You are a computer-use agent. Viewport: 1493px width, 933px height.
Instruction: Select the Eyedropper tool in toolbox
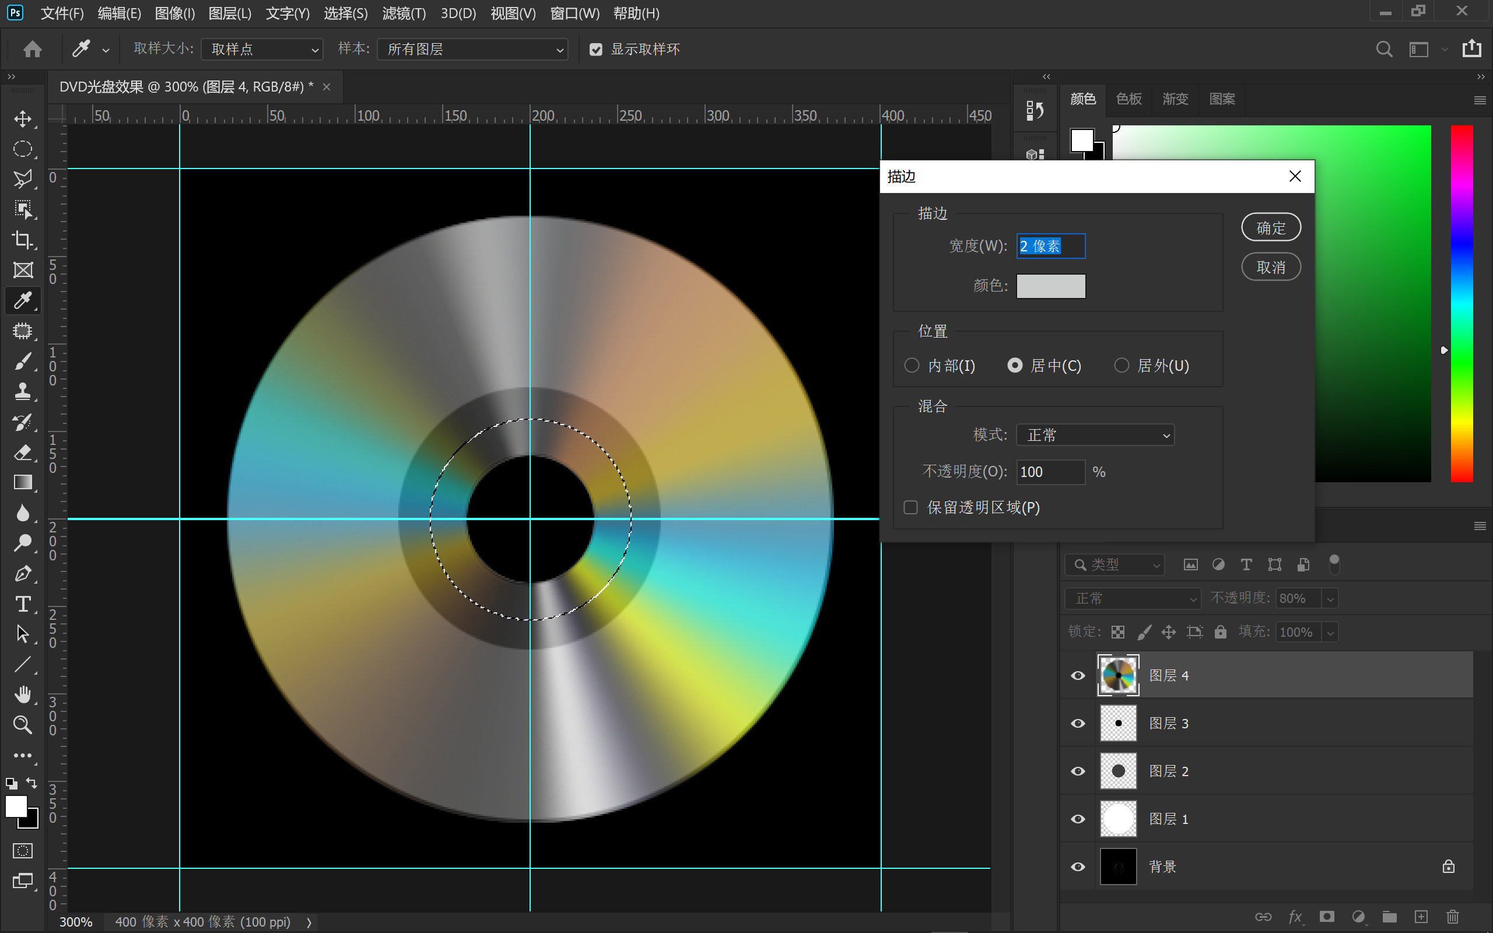tap(23, 300)
